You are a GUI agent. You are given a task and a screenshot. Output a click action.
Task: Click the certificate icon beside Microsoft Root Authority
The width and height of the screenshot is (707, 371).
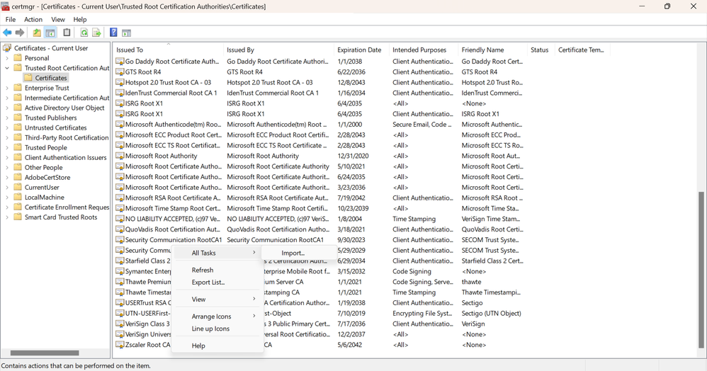click(120, 156)
